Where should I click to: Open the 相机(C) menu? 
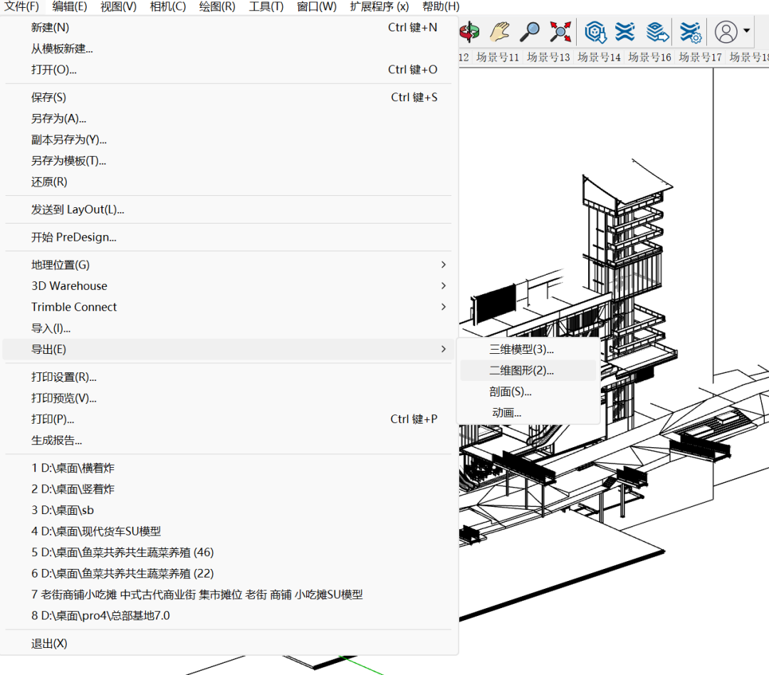click(168, 7)
